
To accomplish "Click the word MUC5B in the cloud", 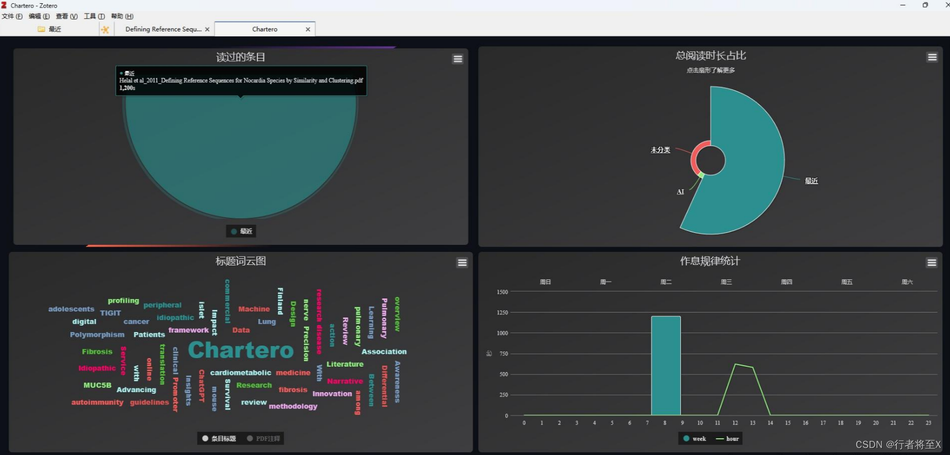I will click(x=97, y=385).
